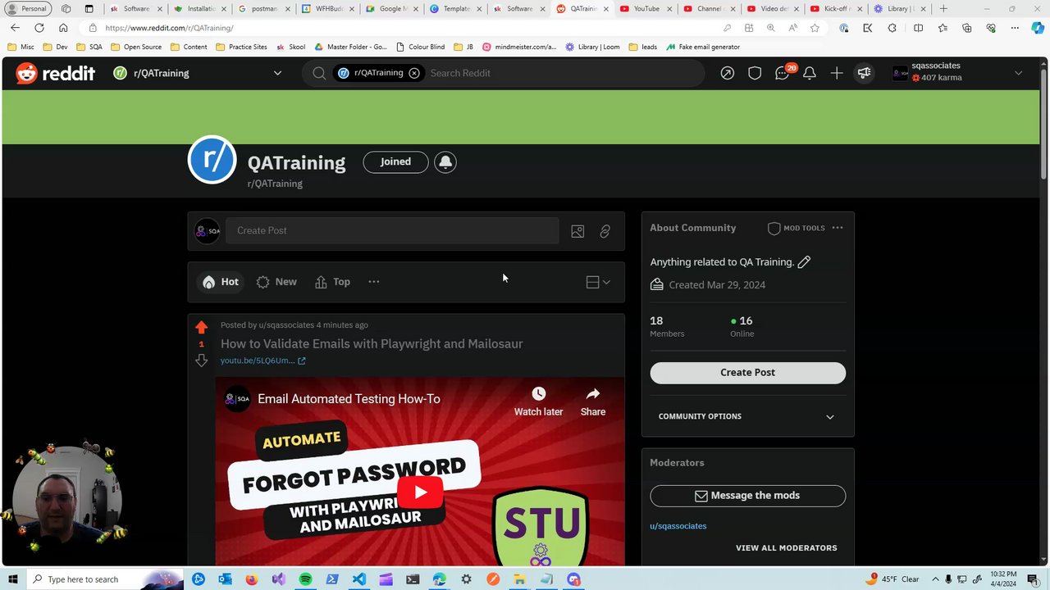Edit the community description pencil icon
This screenshot has width=1050, height=590.
pyautogui.click(x=804, y=262)
